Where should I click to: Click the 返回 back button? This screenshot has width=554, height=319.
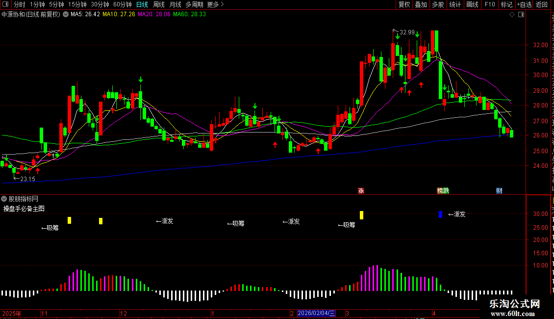[x=541, y=4]
